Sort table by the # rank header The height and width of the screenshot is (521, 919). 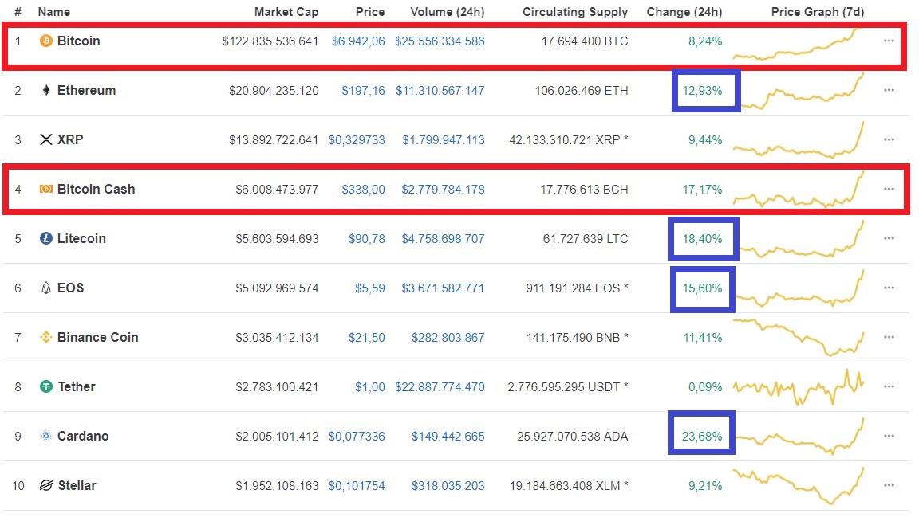(18, 12)
